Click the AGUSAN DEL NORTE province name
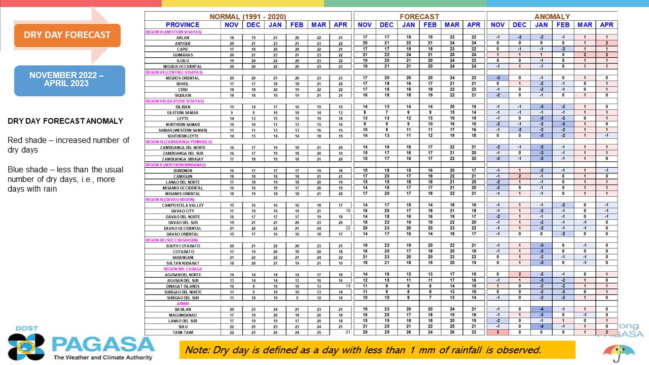 coord(183,275)
